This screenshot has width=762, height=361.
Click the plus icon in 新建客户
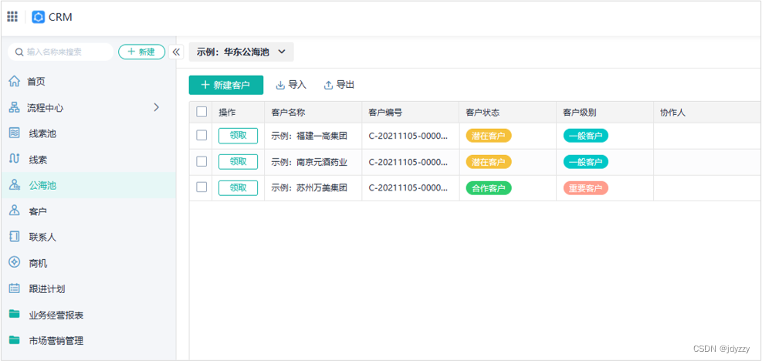click(x=205, y=85)
